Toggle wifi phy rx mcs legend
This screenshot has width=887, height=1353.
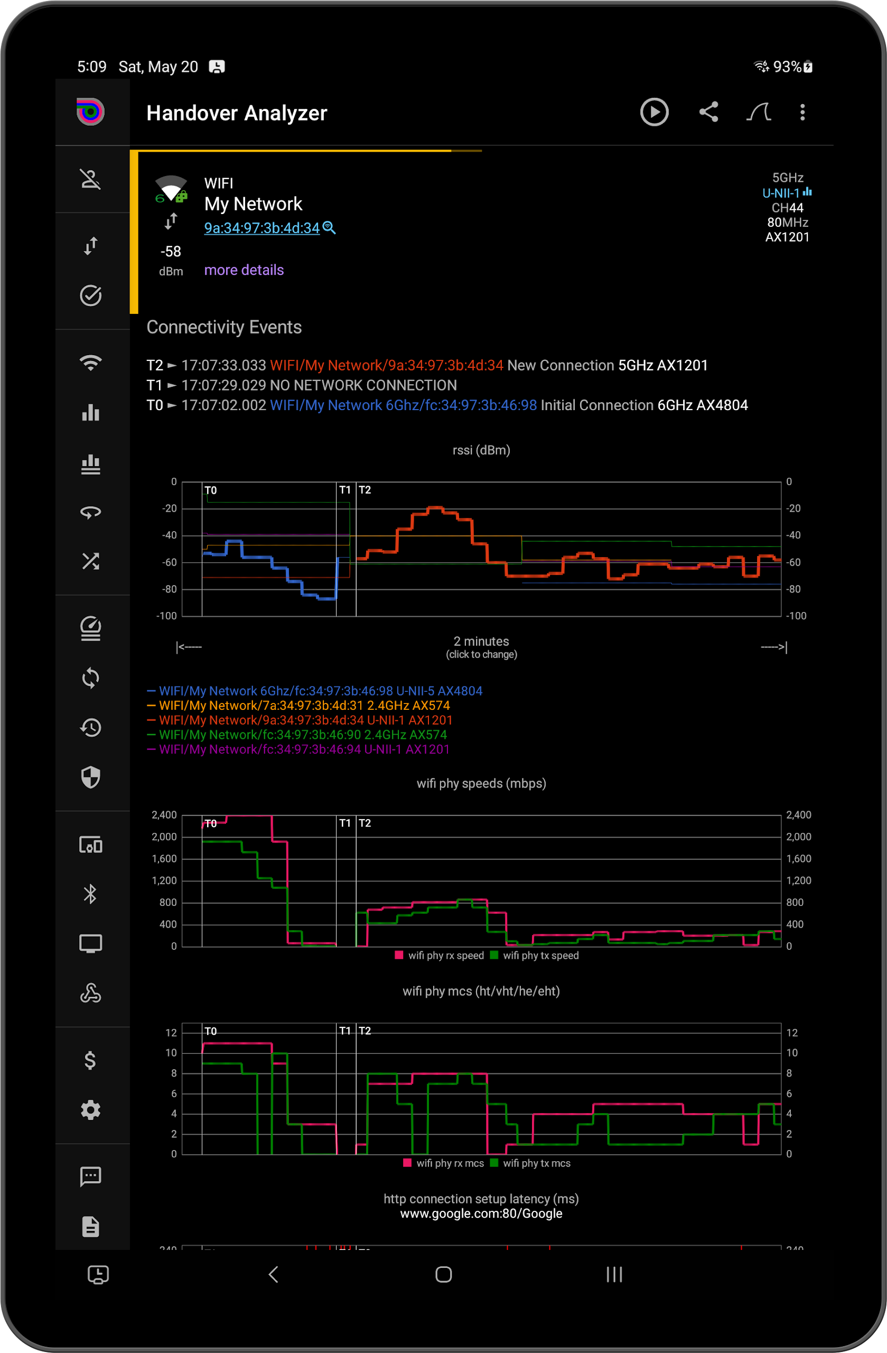444,1164
